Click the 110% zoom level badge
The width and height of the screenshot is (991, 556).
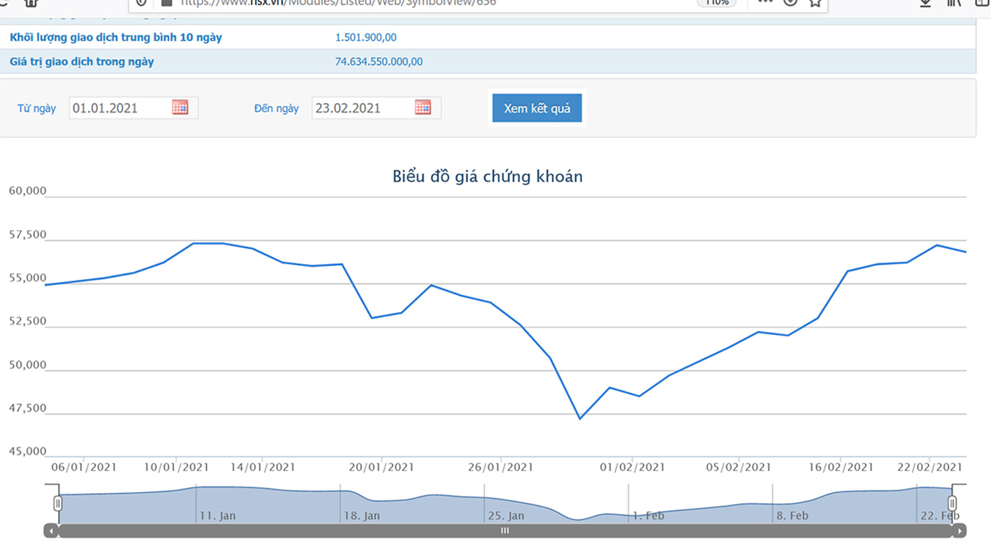(716, 3)
